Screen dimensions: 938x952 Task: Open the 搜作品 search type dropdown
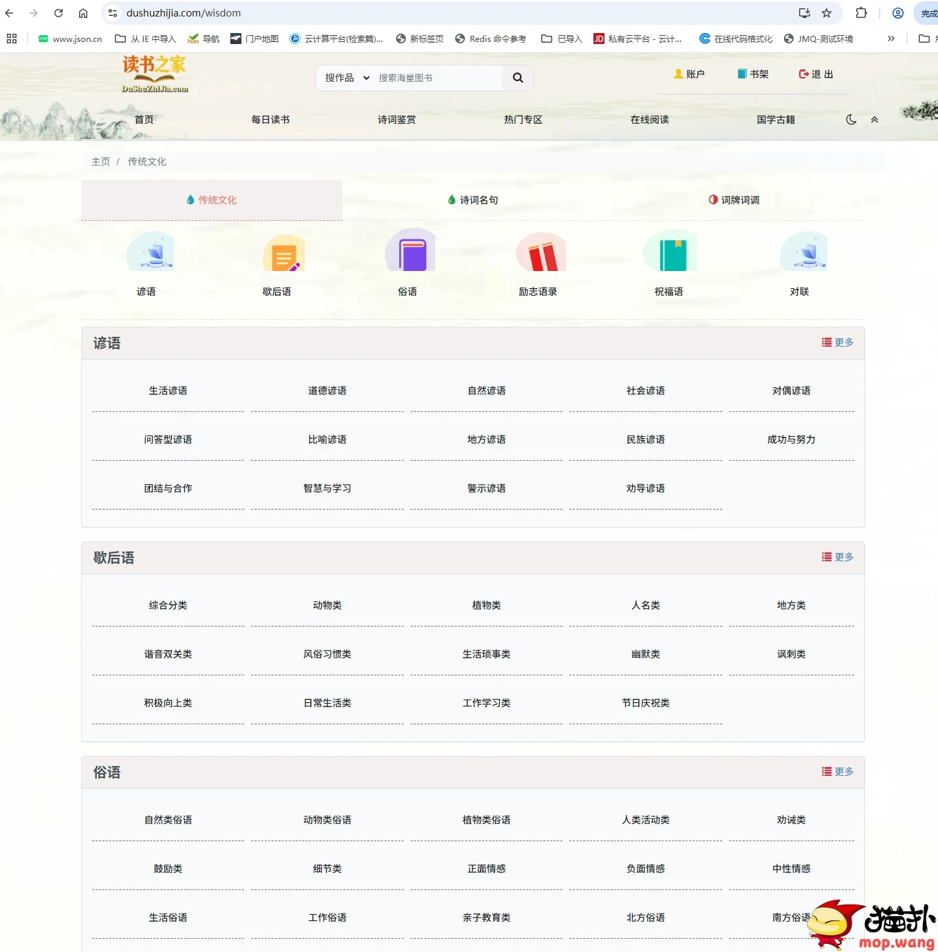point(347,78)
